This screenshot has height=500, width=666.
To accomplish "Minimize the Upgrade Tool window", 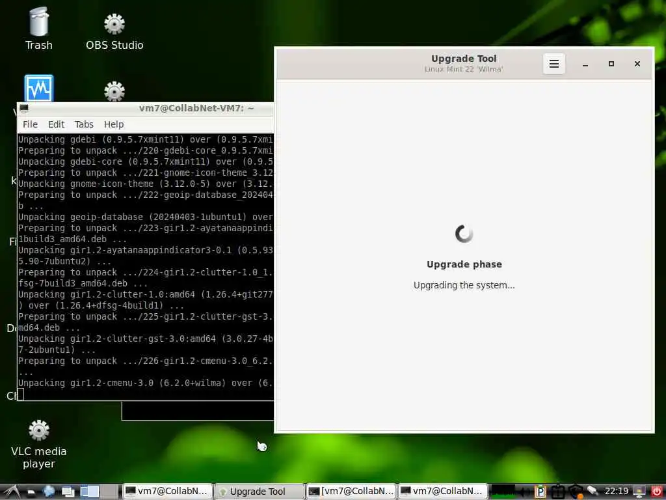I will (x=585, y=64).
